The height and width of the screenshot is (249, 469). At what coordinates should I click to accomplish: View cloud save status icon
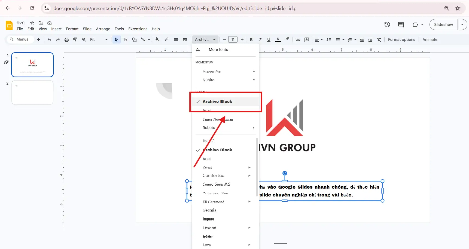tap(50, 23)
